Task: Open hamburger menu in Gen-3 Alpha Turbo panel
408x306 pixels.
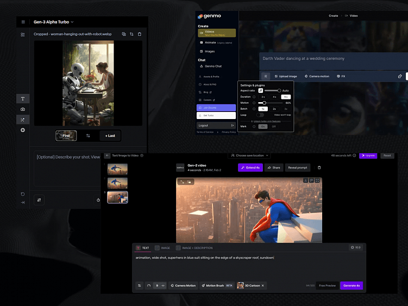Action: (x=23, y=22)
